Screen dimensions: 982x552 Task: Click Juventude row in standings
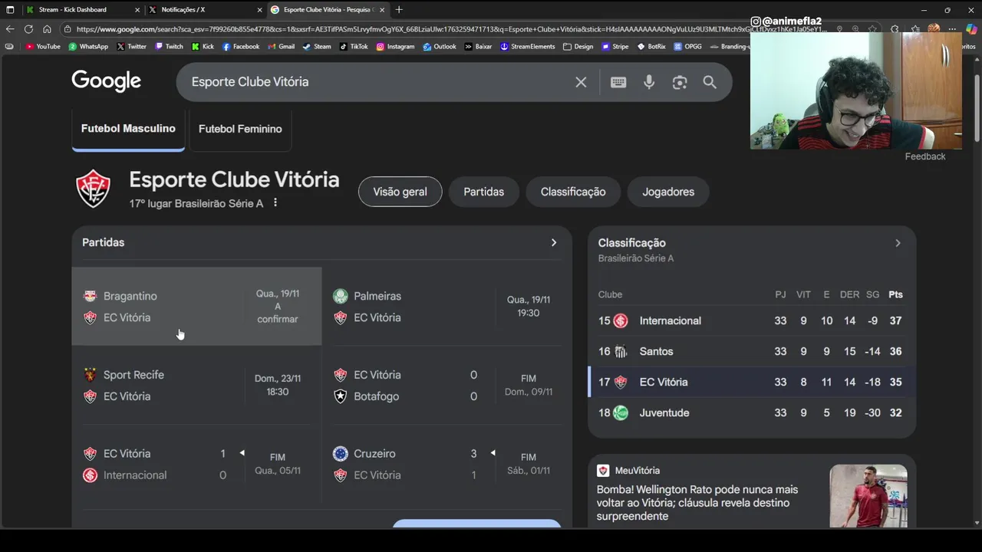[x=752, y=412]
